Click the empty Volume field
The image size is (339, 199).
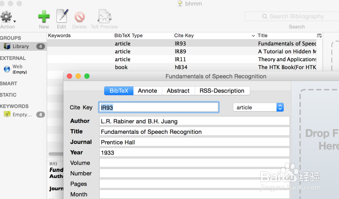pos(194,163)
